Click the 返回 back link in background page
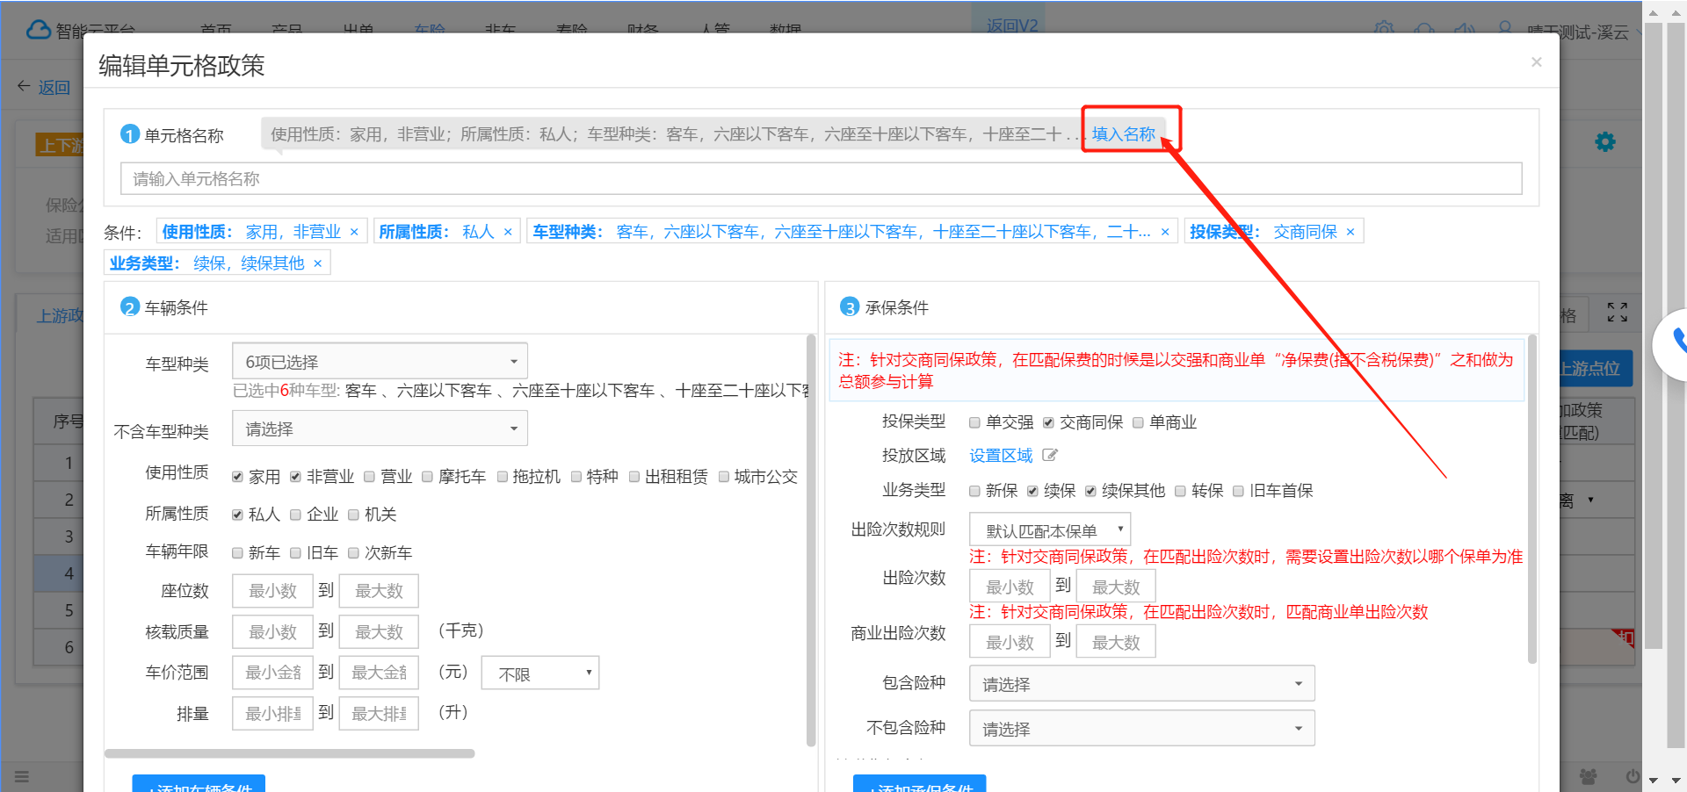 (44, 87)
